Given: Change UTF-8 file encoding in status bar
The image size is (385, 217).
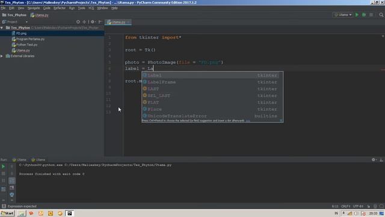Looking at the screenshot, I should (x=359, y=206).
